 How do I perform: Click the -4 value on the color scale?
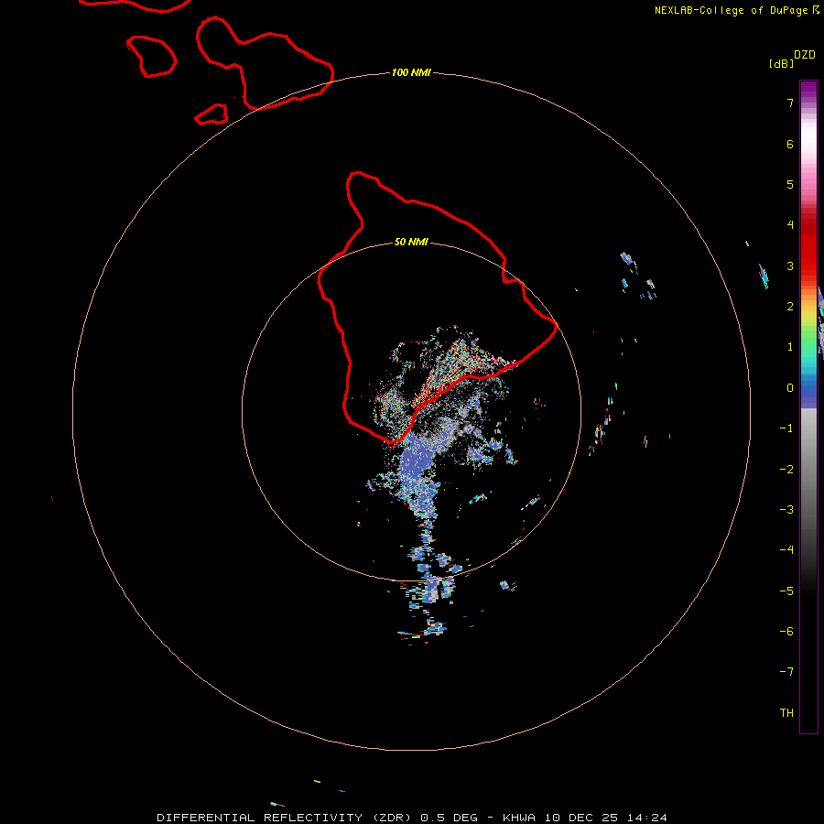786,550
